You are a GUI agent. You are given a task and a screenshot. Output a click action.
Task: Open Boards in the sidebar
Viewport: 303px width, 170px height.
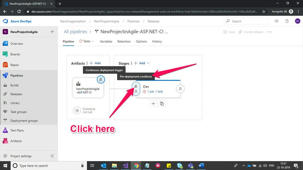point(15,54)
